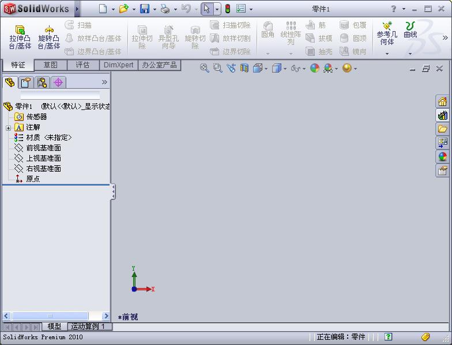Image resolution: width=452 pixels, height=345 pixels.
Task: Click the right arrow of tree horizontal scrollbar
Action: tap(106, 316)
